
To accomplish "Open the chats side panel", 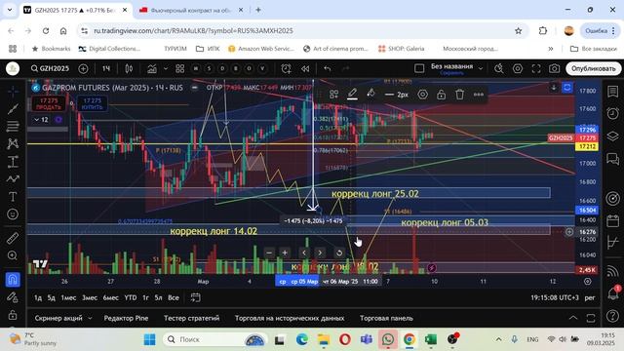I will (x=613, y=159).
